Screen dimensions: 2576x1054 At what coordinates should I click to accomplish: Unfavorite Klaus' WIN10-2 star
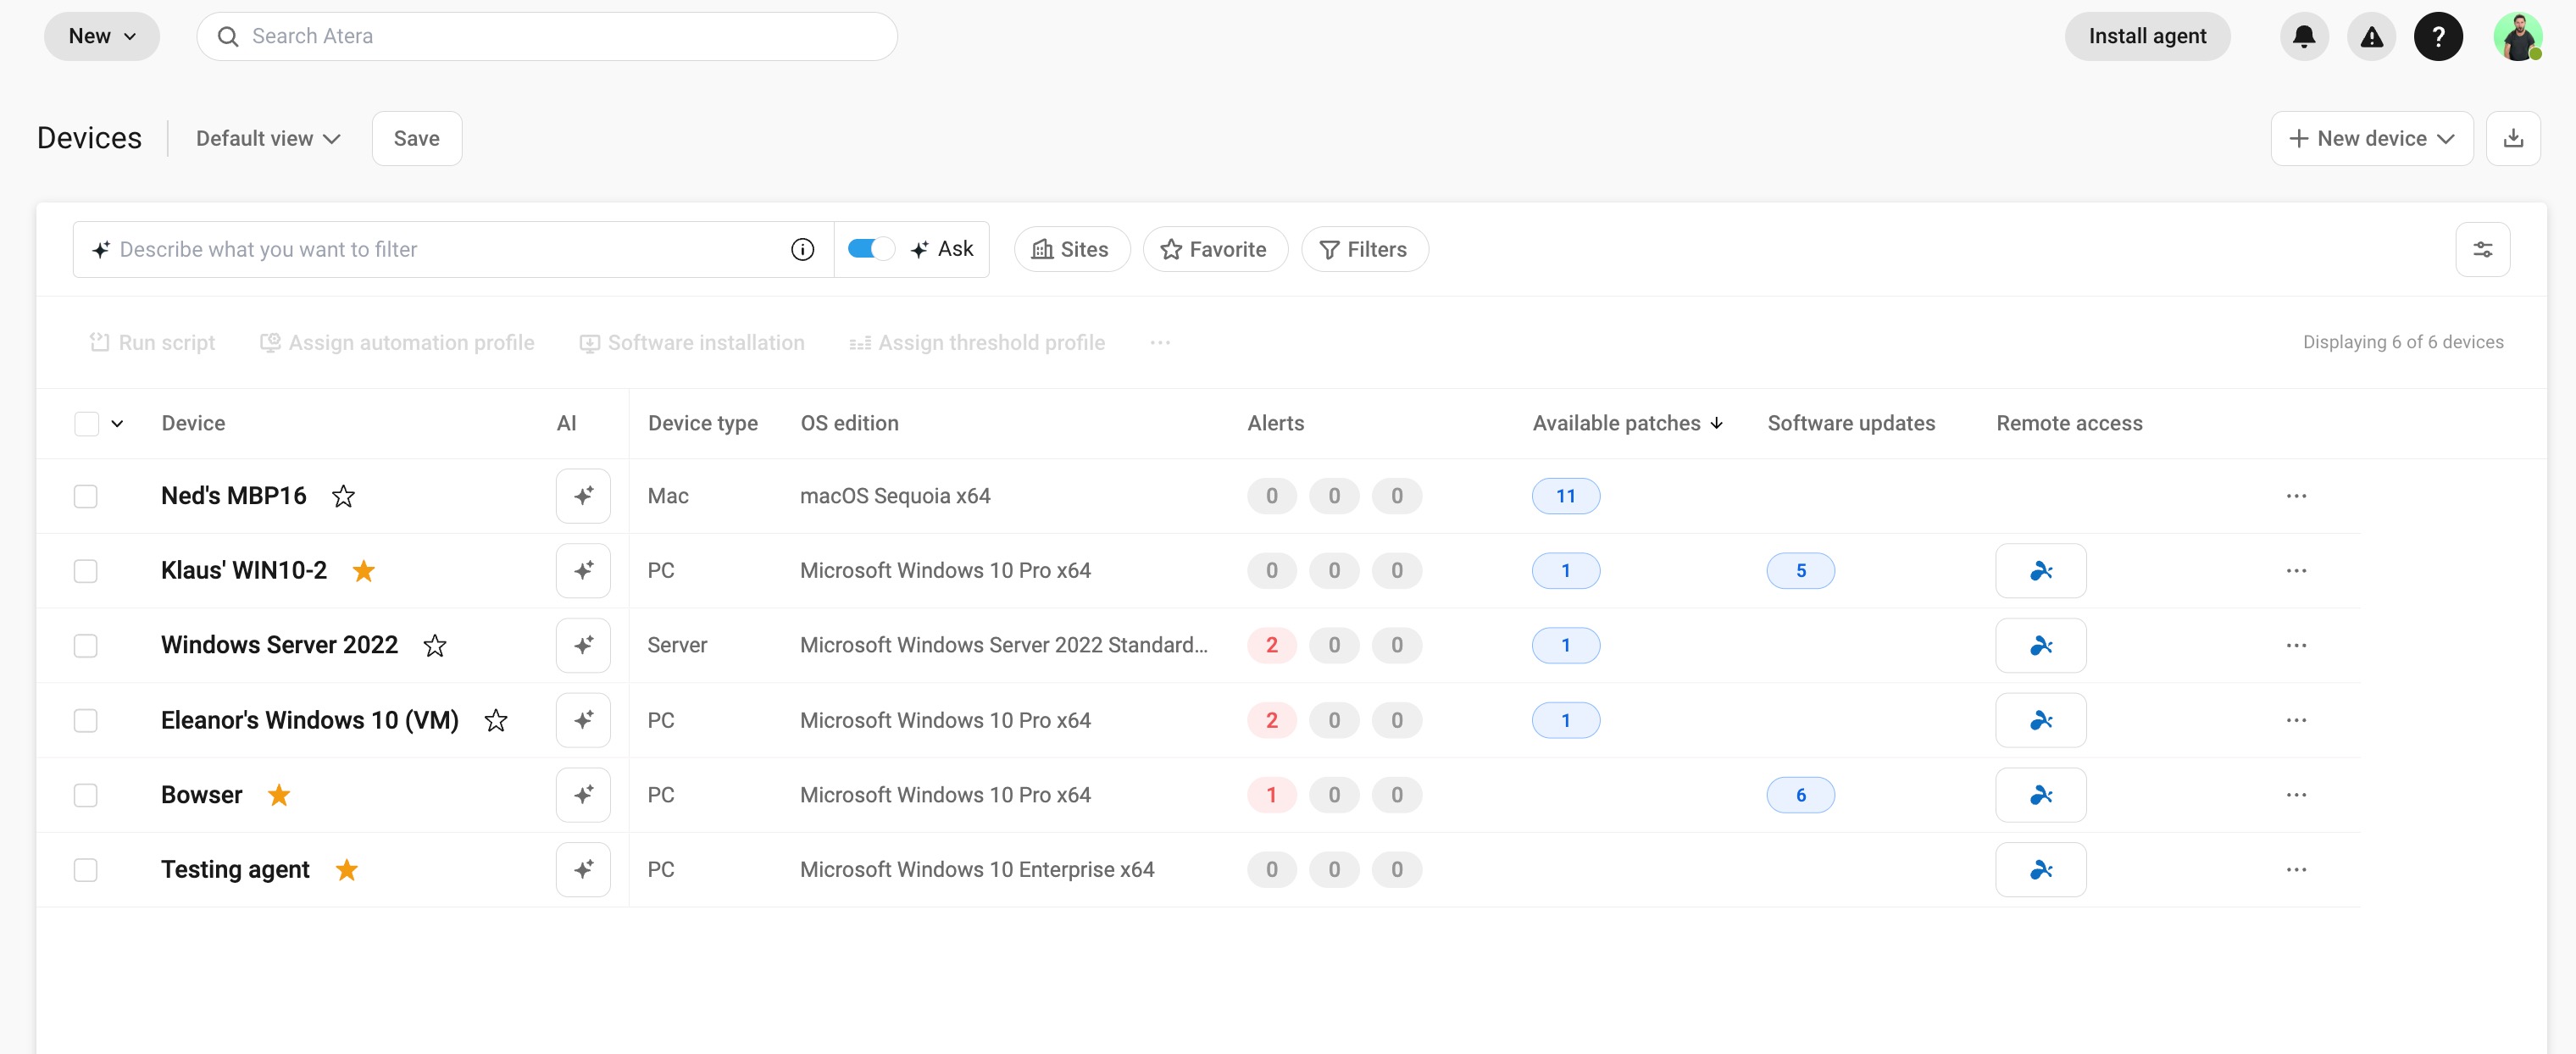click(364, 571)
